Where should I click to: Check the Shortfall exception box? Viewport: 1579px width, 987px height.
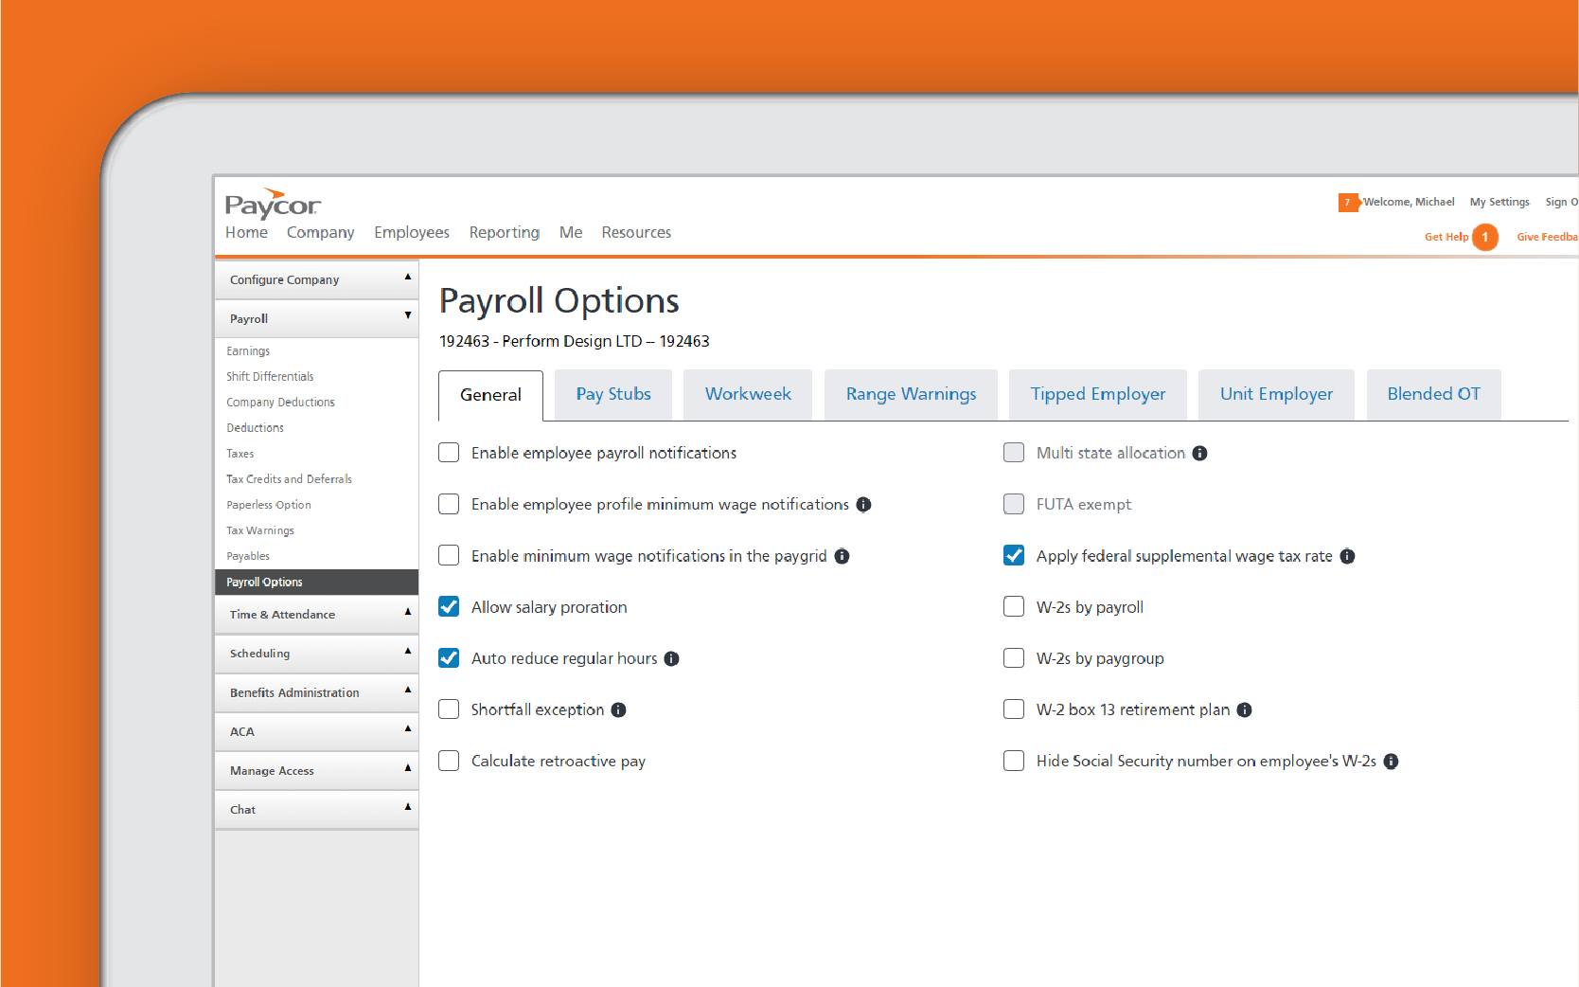click(449, 709)
